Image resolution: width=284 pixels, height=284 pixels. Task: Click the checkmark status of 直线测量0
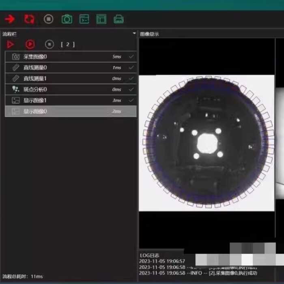(131, 68)
